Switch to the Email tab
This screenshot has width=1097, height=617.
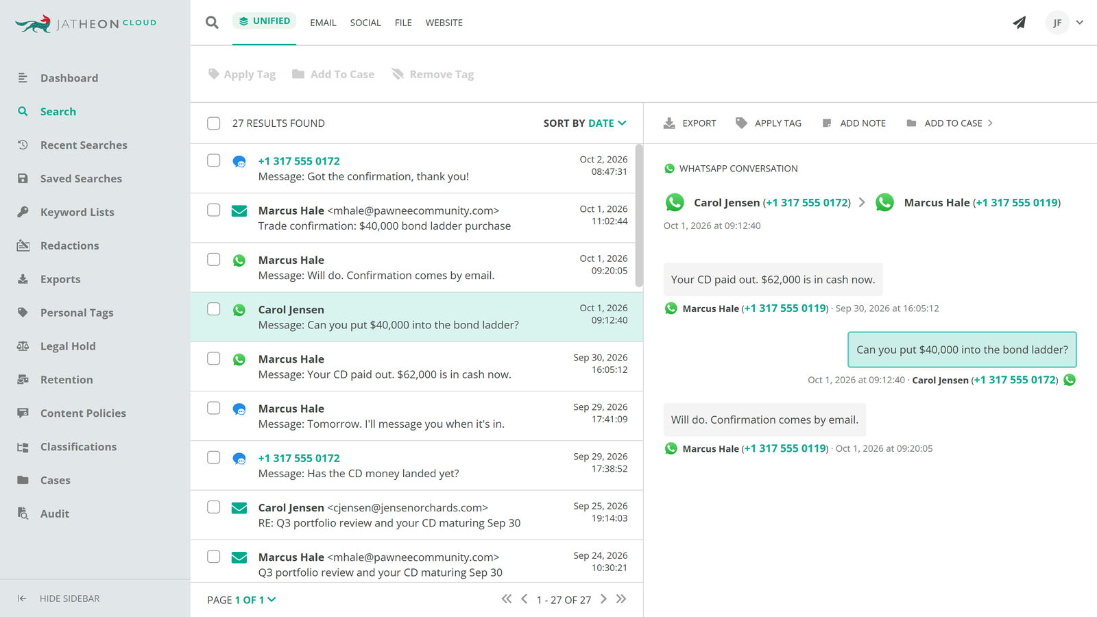(323, 23)
